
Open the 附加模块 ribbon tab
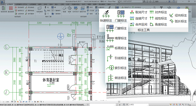102,4
